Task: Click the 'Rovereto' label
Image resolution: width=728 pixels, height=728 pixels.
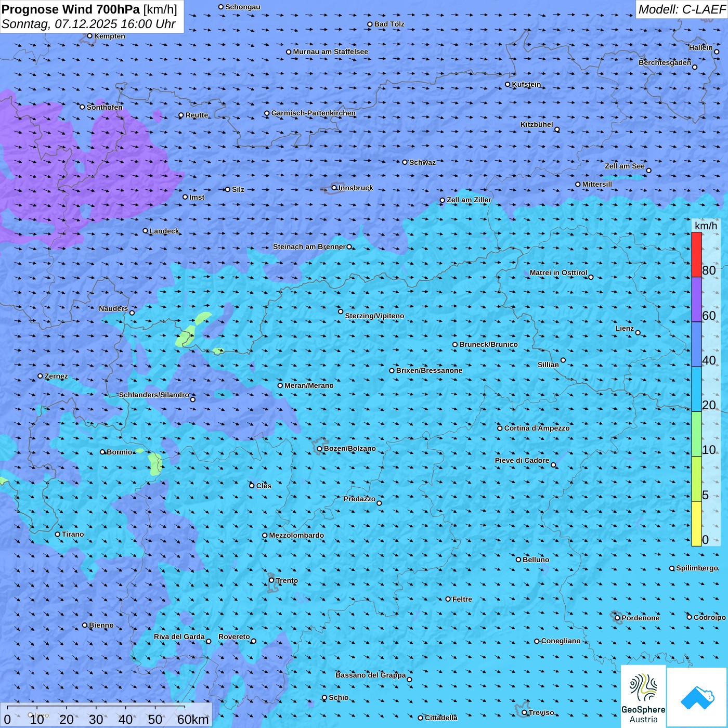Action: click(234, 636)
